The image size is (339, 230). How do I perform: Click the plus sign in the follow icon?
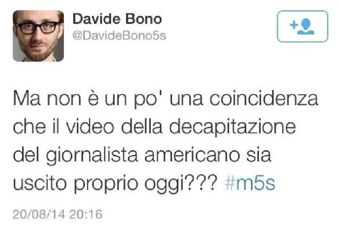coord(294,25)
